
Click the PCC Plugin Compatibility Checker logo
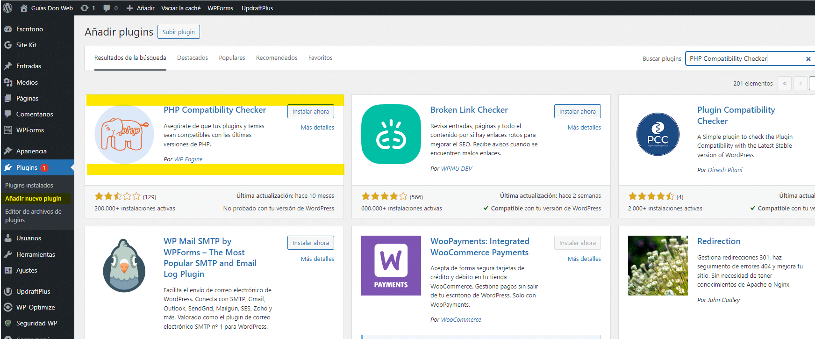[x=658, y=134]
